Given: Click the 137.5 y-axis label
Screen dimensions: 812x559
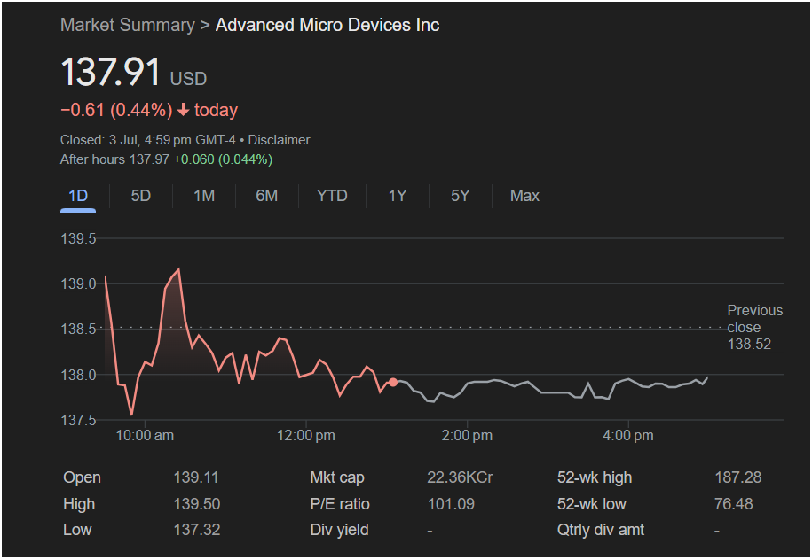Looking at the screenshot, I should (x=78, y=420).
